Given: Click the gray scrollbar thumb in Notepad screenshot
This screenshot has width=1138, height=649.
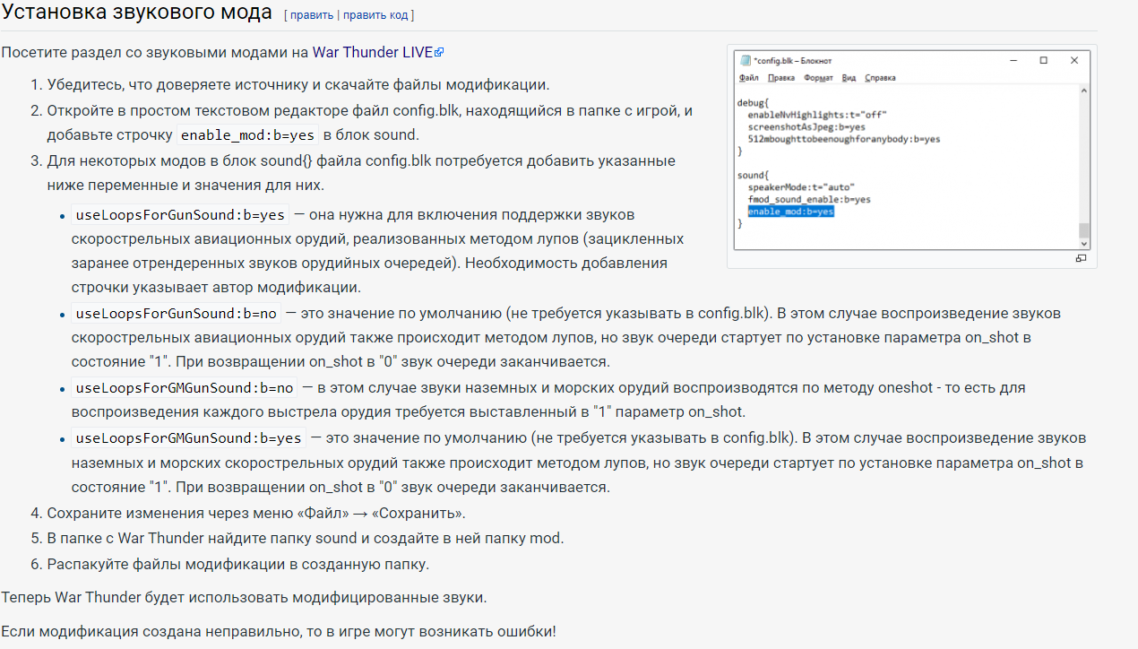Looking at the screenshot, I should (1084, 230).
